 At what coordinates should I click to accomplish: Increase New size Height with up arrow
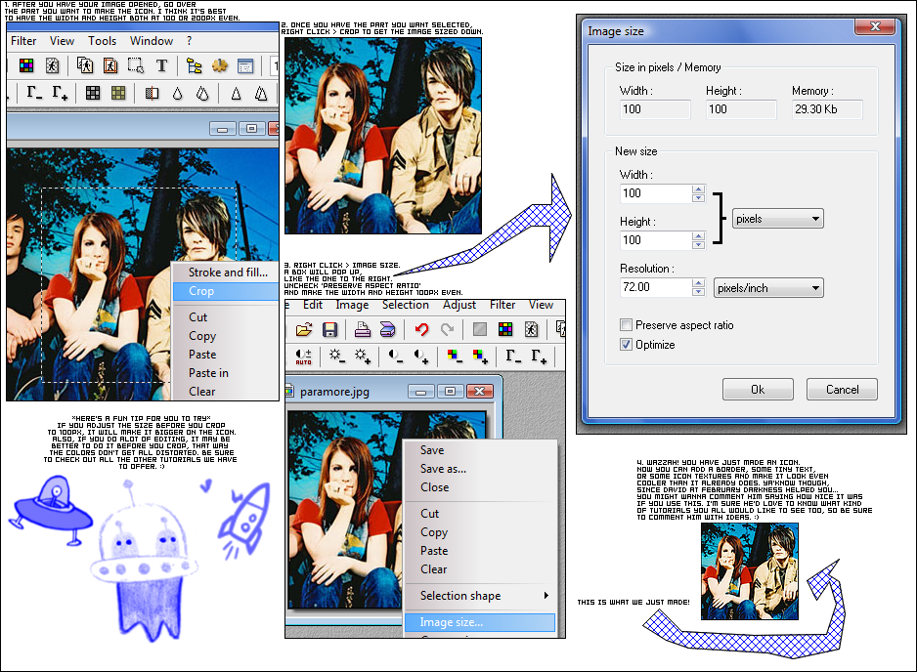[x=698, y=235]
